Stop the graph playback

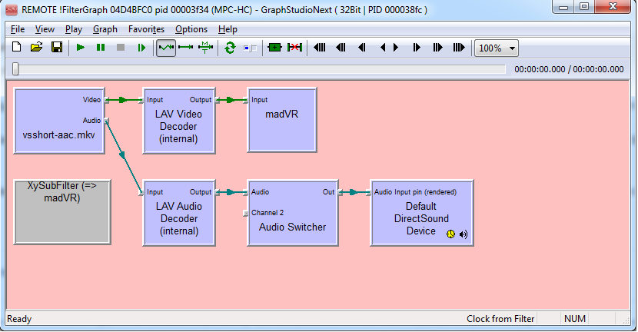click(x=121, y=48)
